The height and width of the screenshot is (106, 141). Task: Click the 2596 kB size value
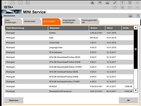(x=129, y=86)
